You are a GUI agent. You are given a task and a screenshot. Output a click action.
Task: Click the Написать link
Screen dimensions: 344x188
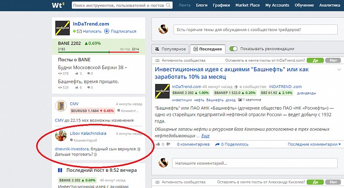point(92,31)
